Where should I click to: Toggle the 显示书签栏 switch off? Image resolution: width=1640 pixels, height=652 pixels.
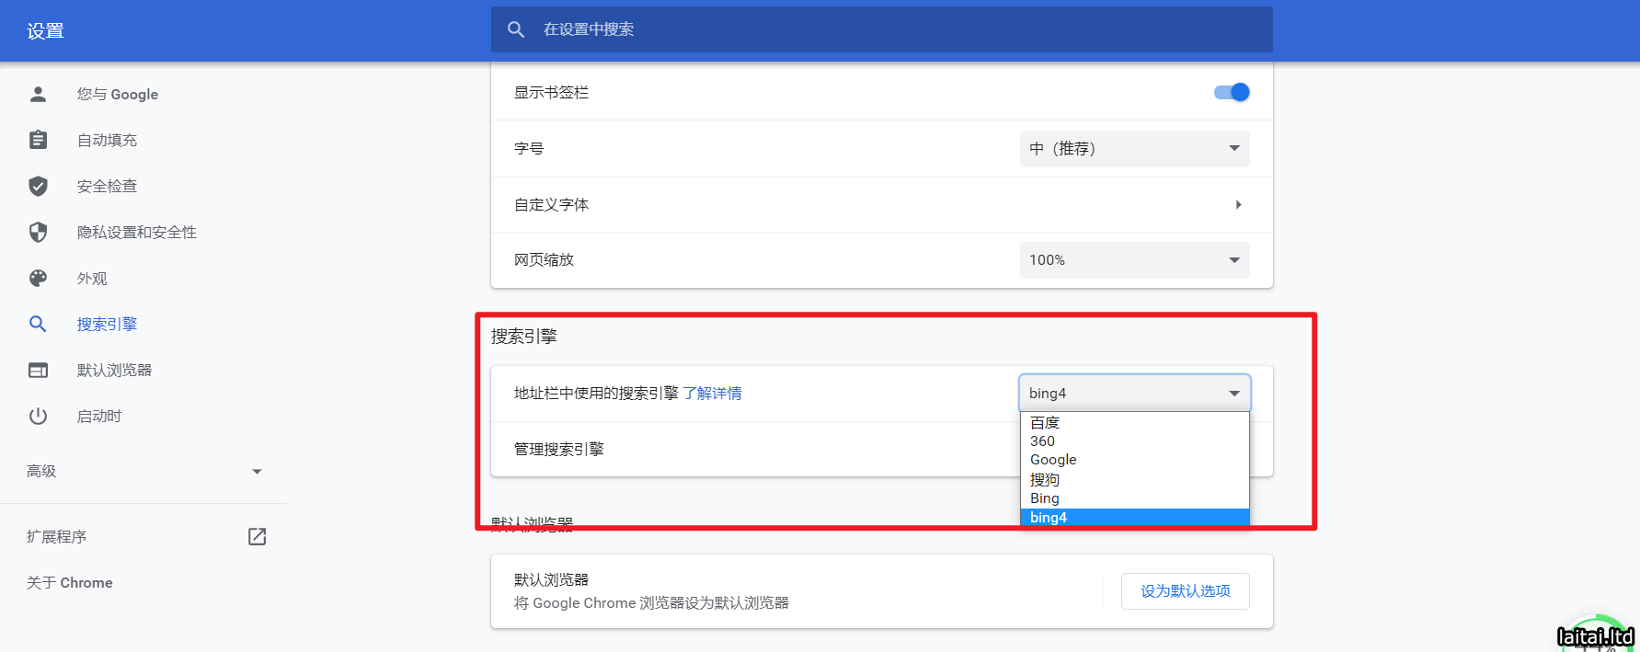point(1231,92)
